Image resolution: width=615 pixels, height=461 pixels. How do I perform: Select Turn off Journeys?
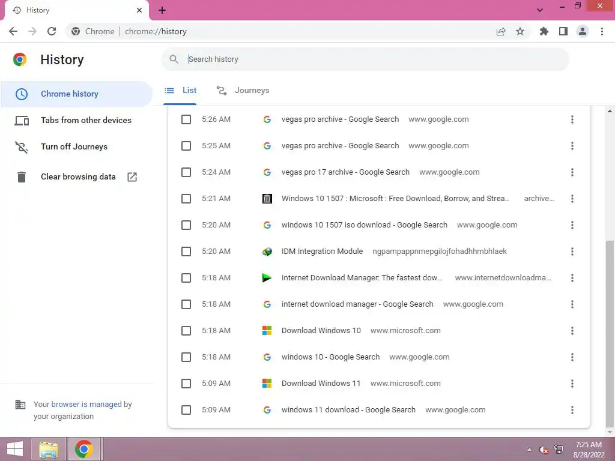(x=76, y=146)
